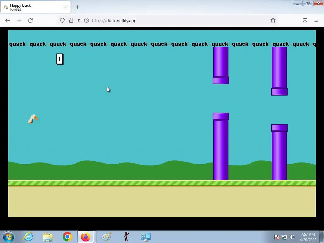Image resolution: width=324 pixels, height=243 pixels.
Task: Open a new browser tab
Action: [x=77, y=7]
